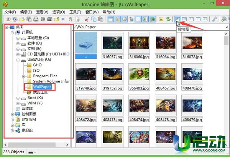Toggle the highlighted green landscape picture button

152,19
